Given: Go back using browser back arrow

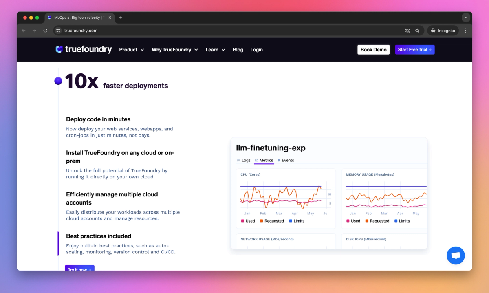Looking at the screenshot, I should [24, 31].
